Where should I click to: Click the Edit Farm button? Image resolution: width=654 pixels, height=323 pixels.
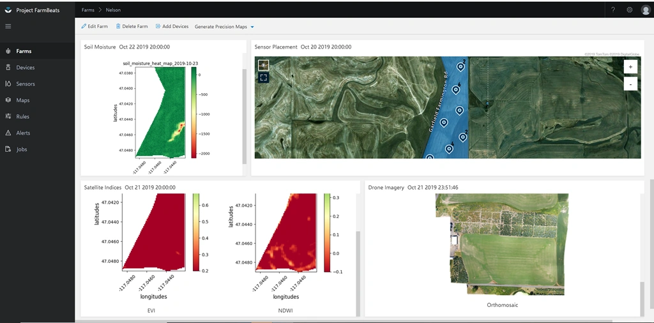(95, 26)
